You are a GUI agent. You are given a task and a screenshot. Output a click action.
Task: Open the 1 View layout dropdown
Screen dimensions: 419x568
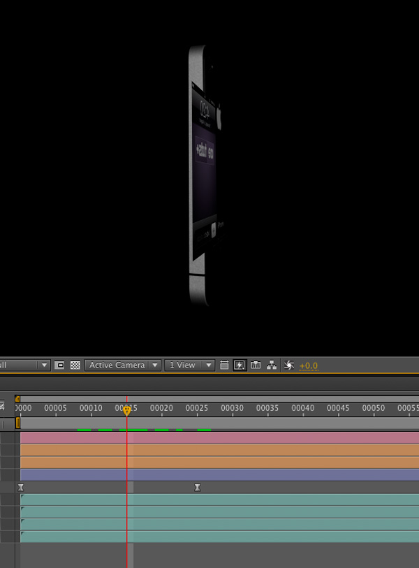(190, 365)
